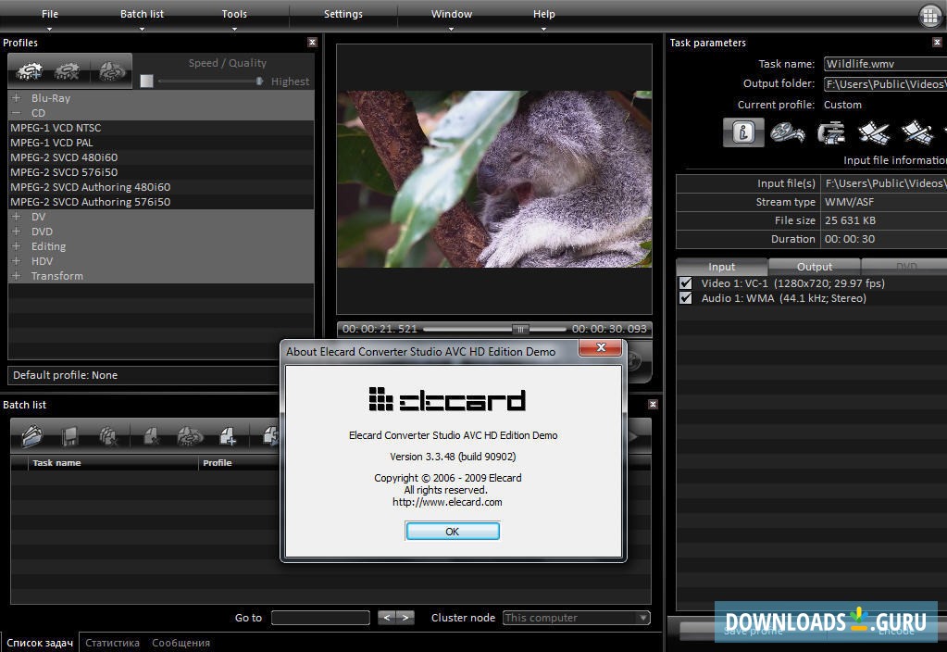Click the Batch list globe/profile refresh icon

click(x=190, y=435)
